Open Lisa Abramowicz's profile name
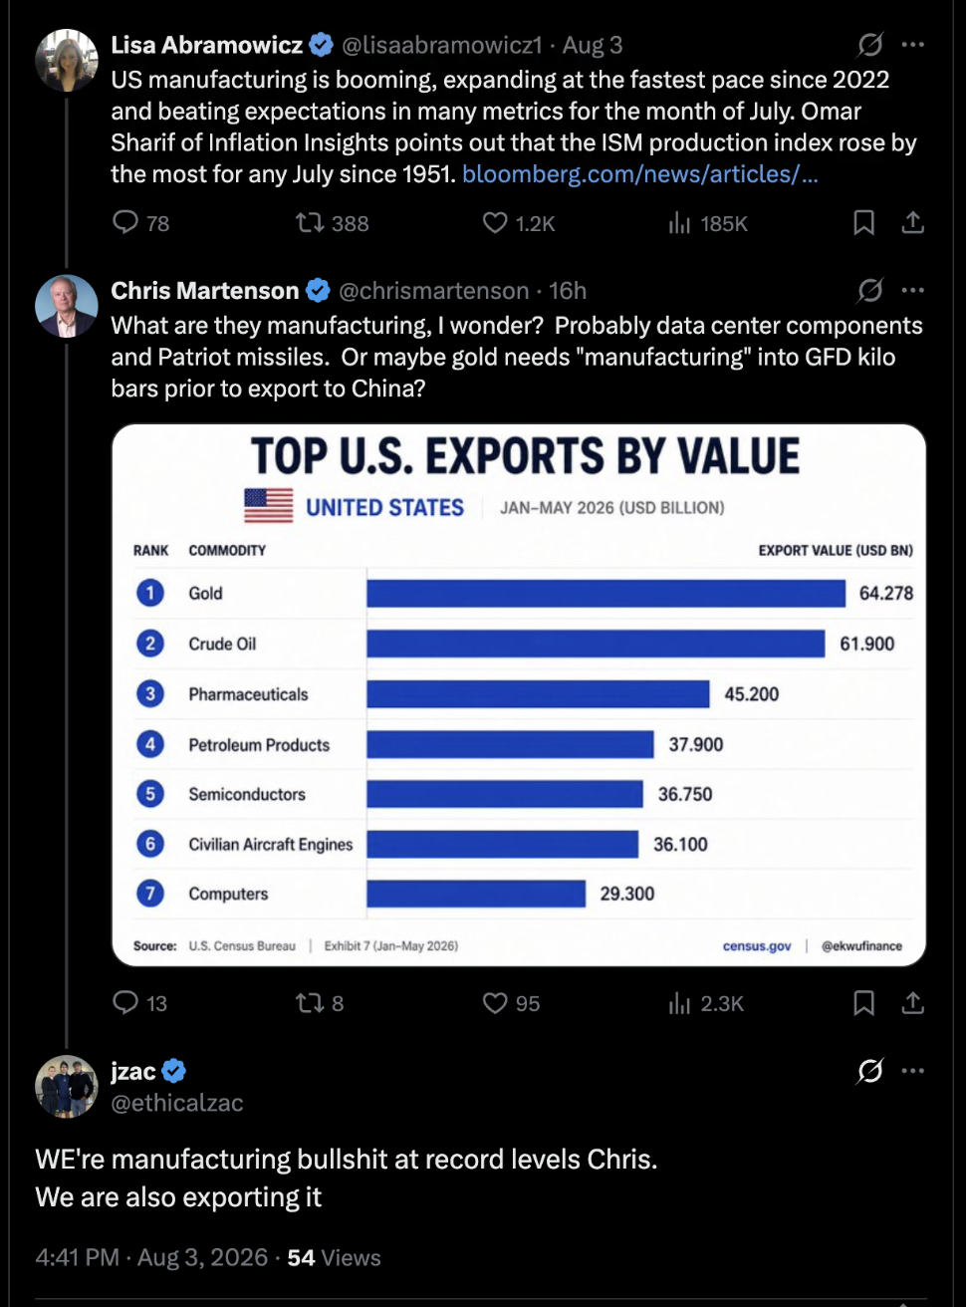 (207, 45)
